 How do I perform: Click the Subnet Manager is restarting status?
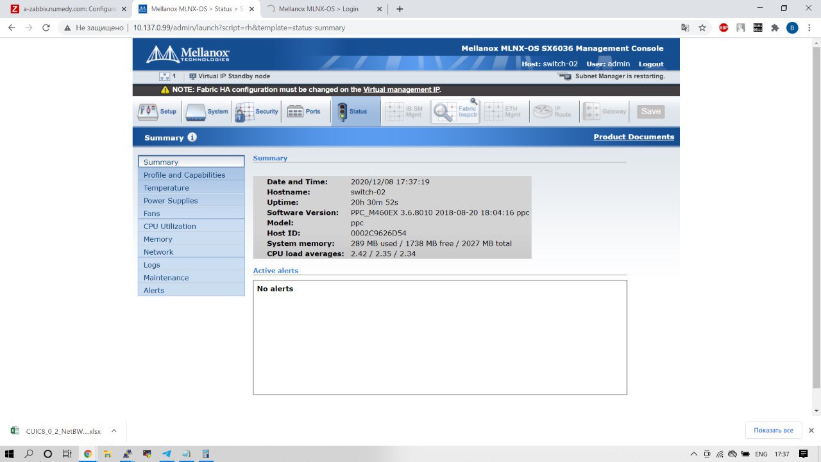click(620, 76)
